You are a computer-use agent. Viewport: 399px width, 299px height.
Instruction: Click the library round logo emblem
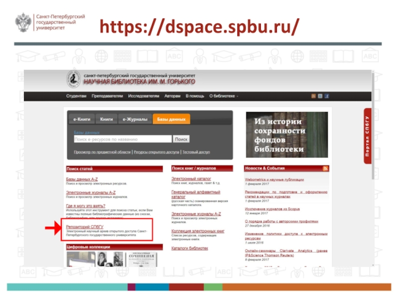pyautogui.click(x=73, y=79)
